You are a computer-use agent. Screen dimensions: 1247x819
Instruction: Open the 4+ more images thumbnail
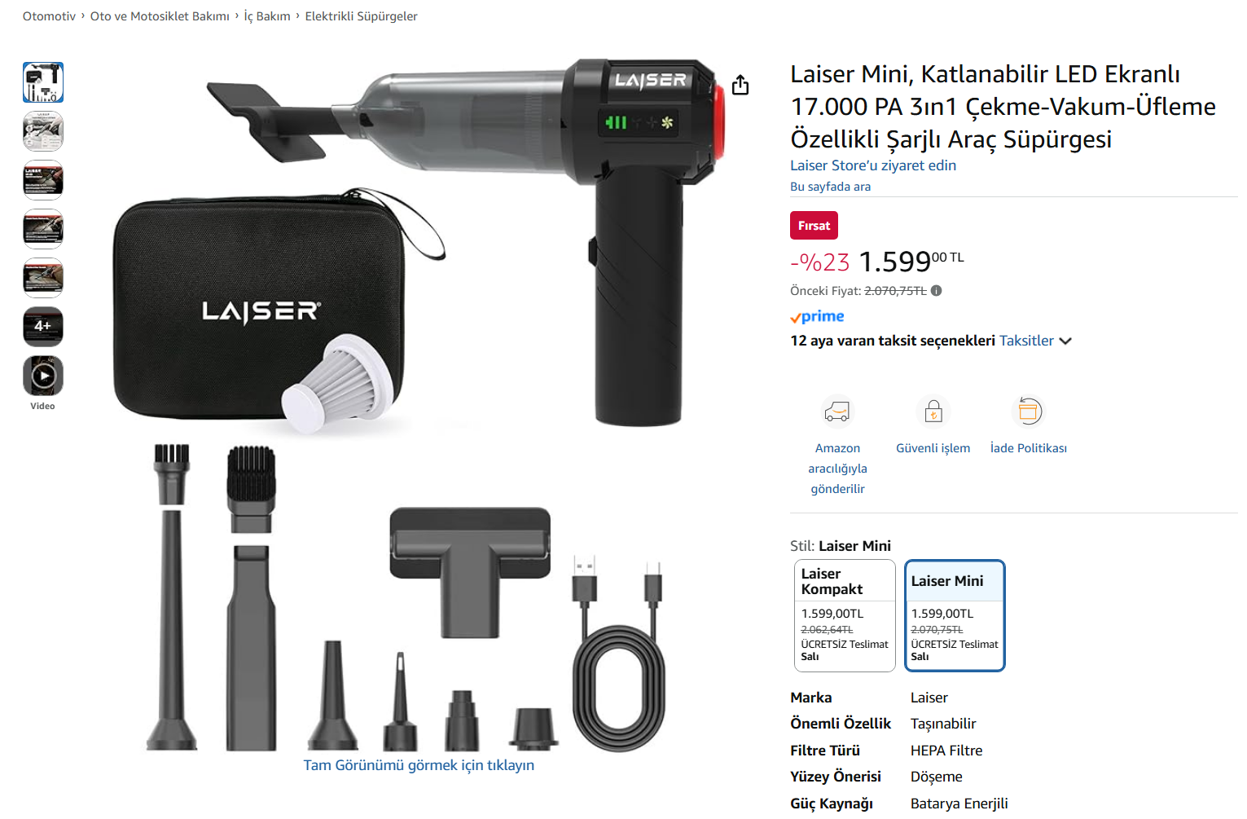[x=43, y=327]
